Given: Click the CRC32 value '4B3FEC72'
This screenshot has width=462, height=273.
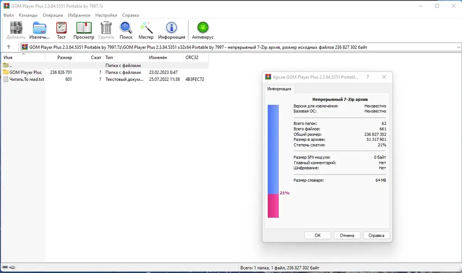Looking at the screenshot, I should 195,79.
